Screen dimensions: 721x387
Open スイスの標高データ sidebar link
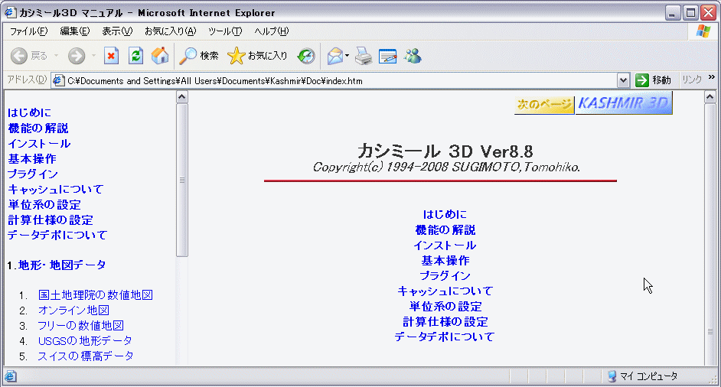click(86, 356)
